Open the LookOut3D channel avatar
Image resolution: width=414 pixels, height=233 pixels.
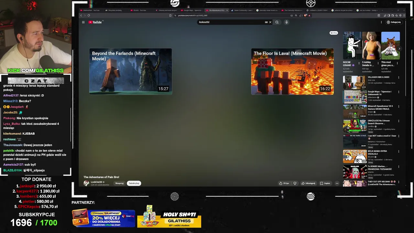(x=86, y=183)
